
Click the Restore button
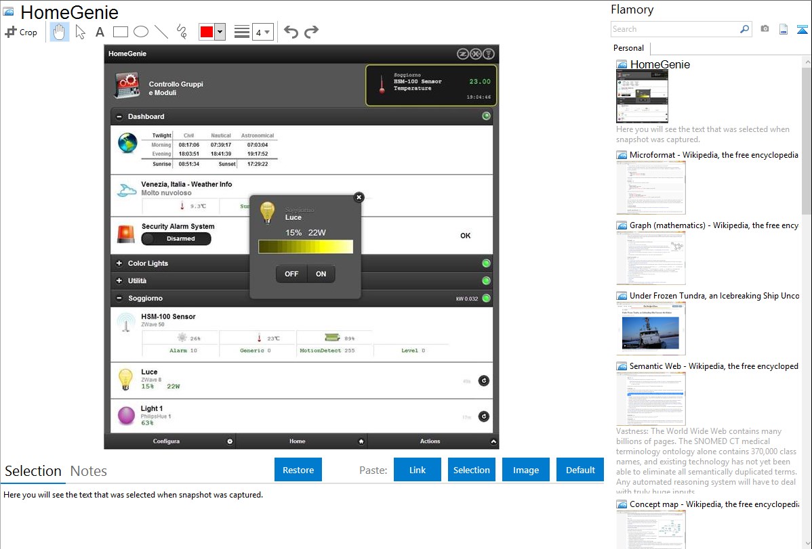[x=298, y=470]
